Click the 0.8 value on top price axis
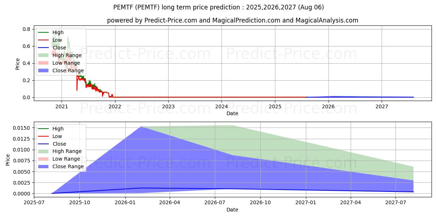Screen dimensions: 437x218 [26, 29]
